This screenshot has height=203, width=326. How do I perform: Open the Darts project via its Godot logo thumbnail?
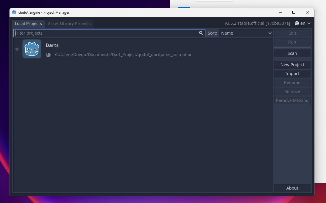point(32,49)
